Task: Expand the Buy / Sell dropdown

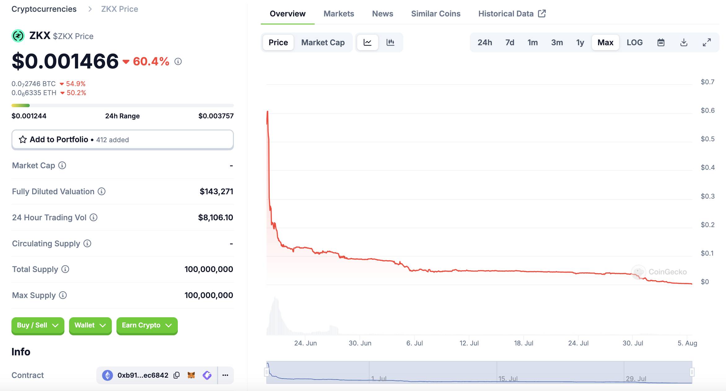Action: click(x=38, y=325)
